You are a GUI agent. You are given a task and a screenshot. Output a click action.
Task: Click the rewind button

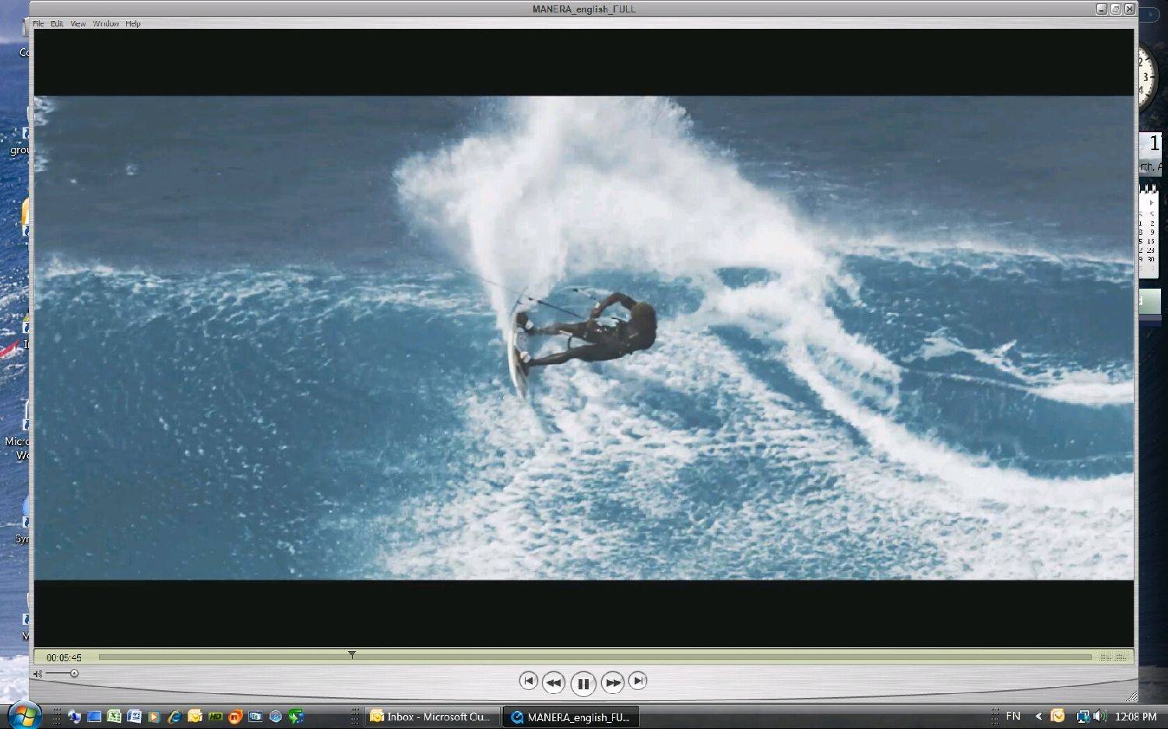pos(553,682)
